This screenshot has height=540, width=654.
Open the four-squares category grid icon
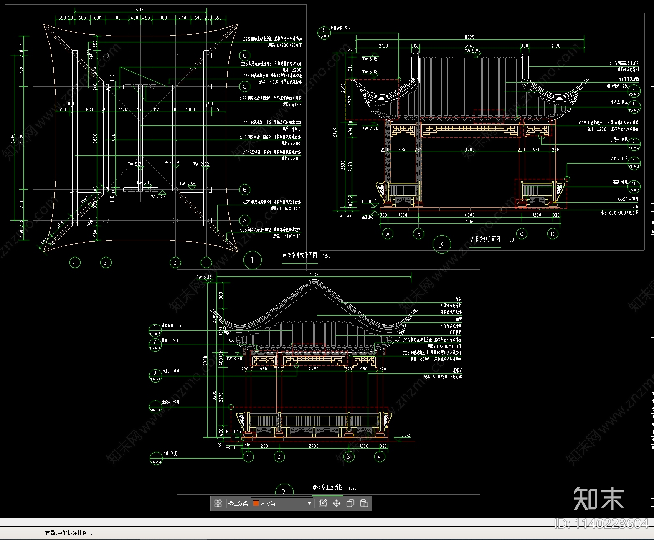(218, 503)
